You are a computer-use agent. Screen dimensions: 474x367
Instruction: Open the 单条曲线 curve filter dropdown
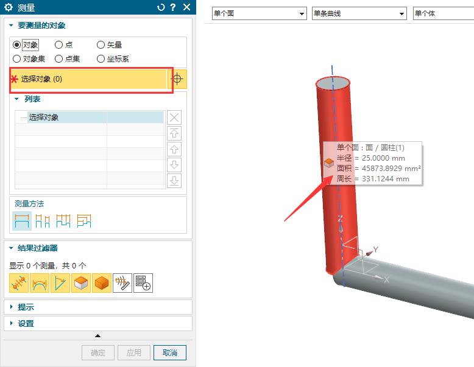pyautogui.click(x=359, y=13)
